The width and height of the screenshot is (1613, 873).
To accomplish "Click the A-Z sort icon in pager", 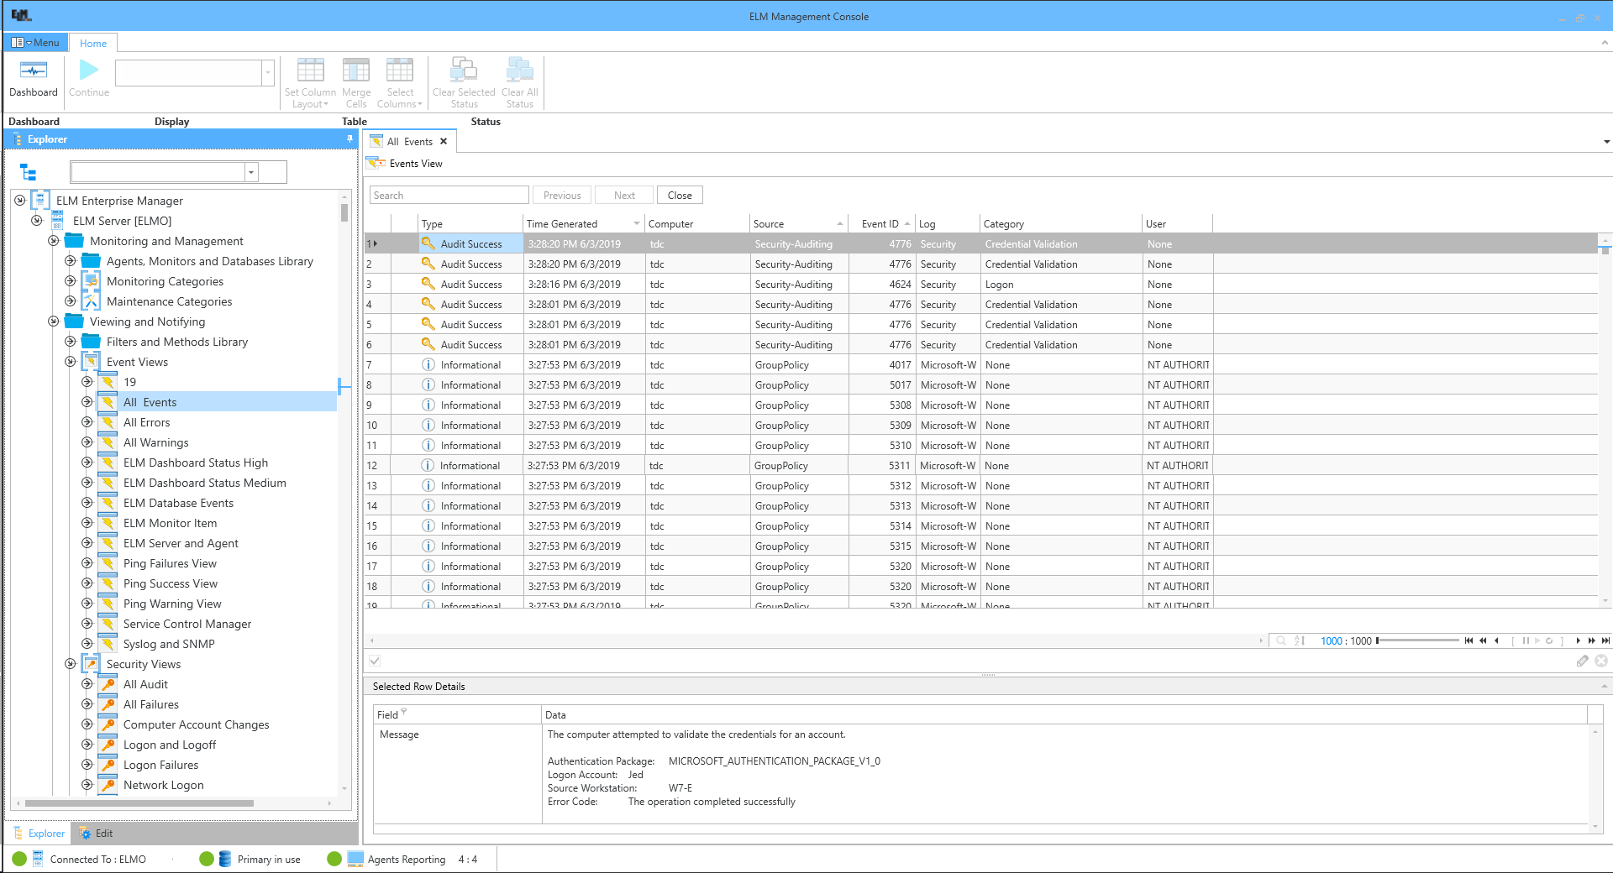I will click(x=1300, y=640).
